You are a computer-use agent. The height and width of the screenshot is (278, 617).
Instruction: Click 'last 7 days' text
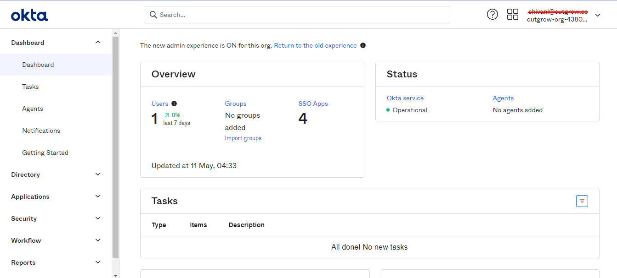coord(176,123)
